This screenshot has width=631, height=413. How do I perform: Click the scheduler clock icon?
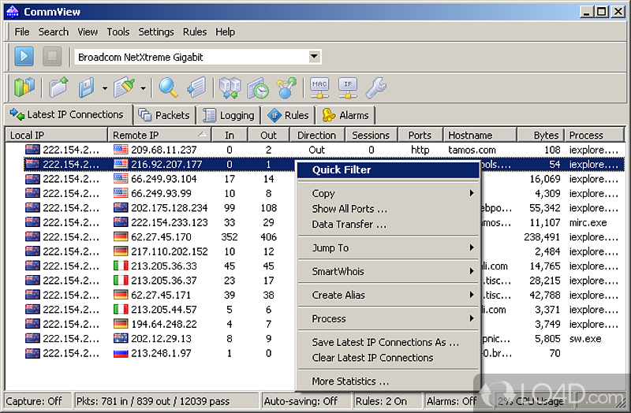(258, 87)
